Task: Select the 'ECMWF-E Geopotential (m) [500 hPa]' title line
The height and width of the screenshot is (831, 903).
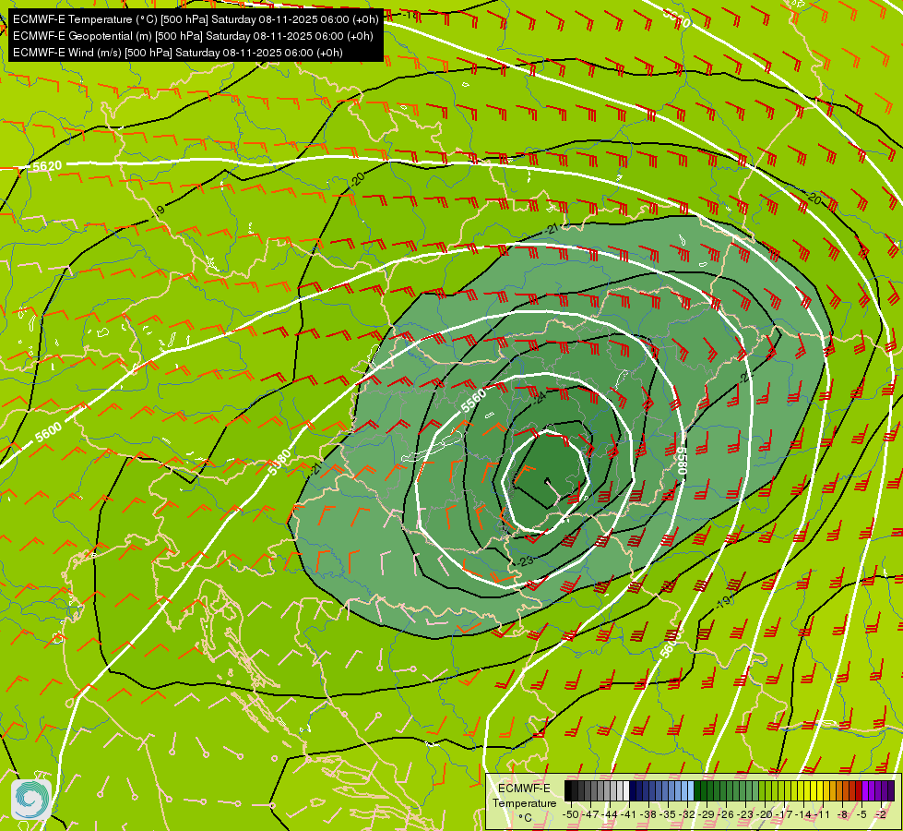Action: 193,36
